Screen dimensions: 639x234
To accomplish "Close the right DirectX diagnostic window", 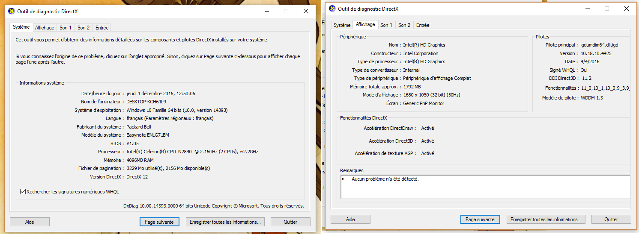I will tap(627, 9).
